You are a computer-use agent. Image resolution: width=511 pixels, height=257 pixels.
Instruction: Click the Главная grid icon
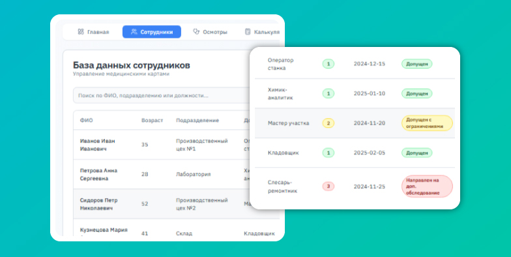point(81,32)
